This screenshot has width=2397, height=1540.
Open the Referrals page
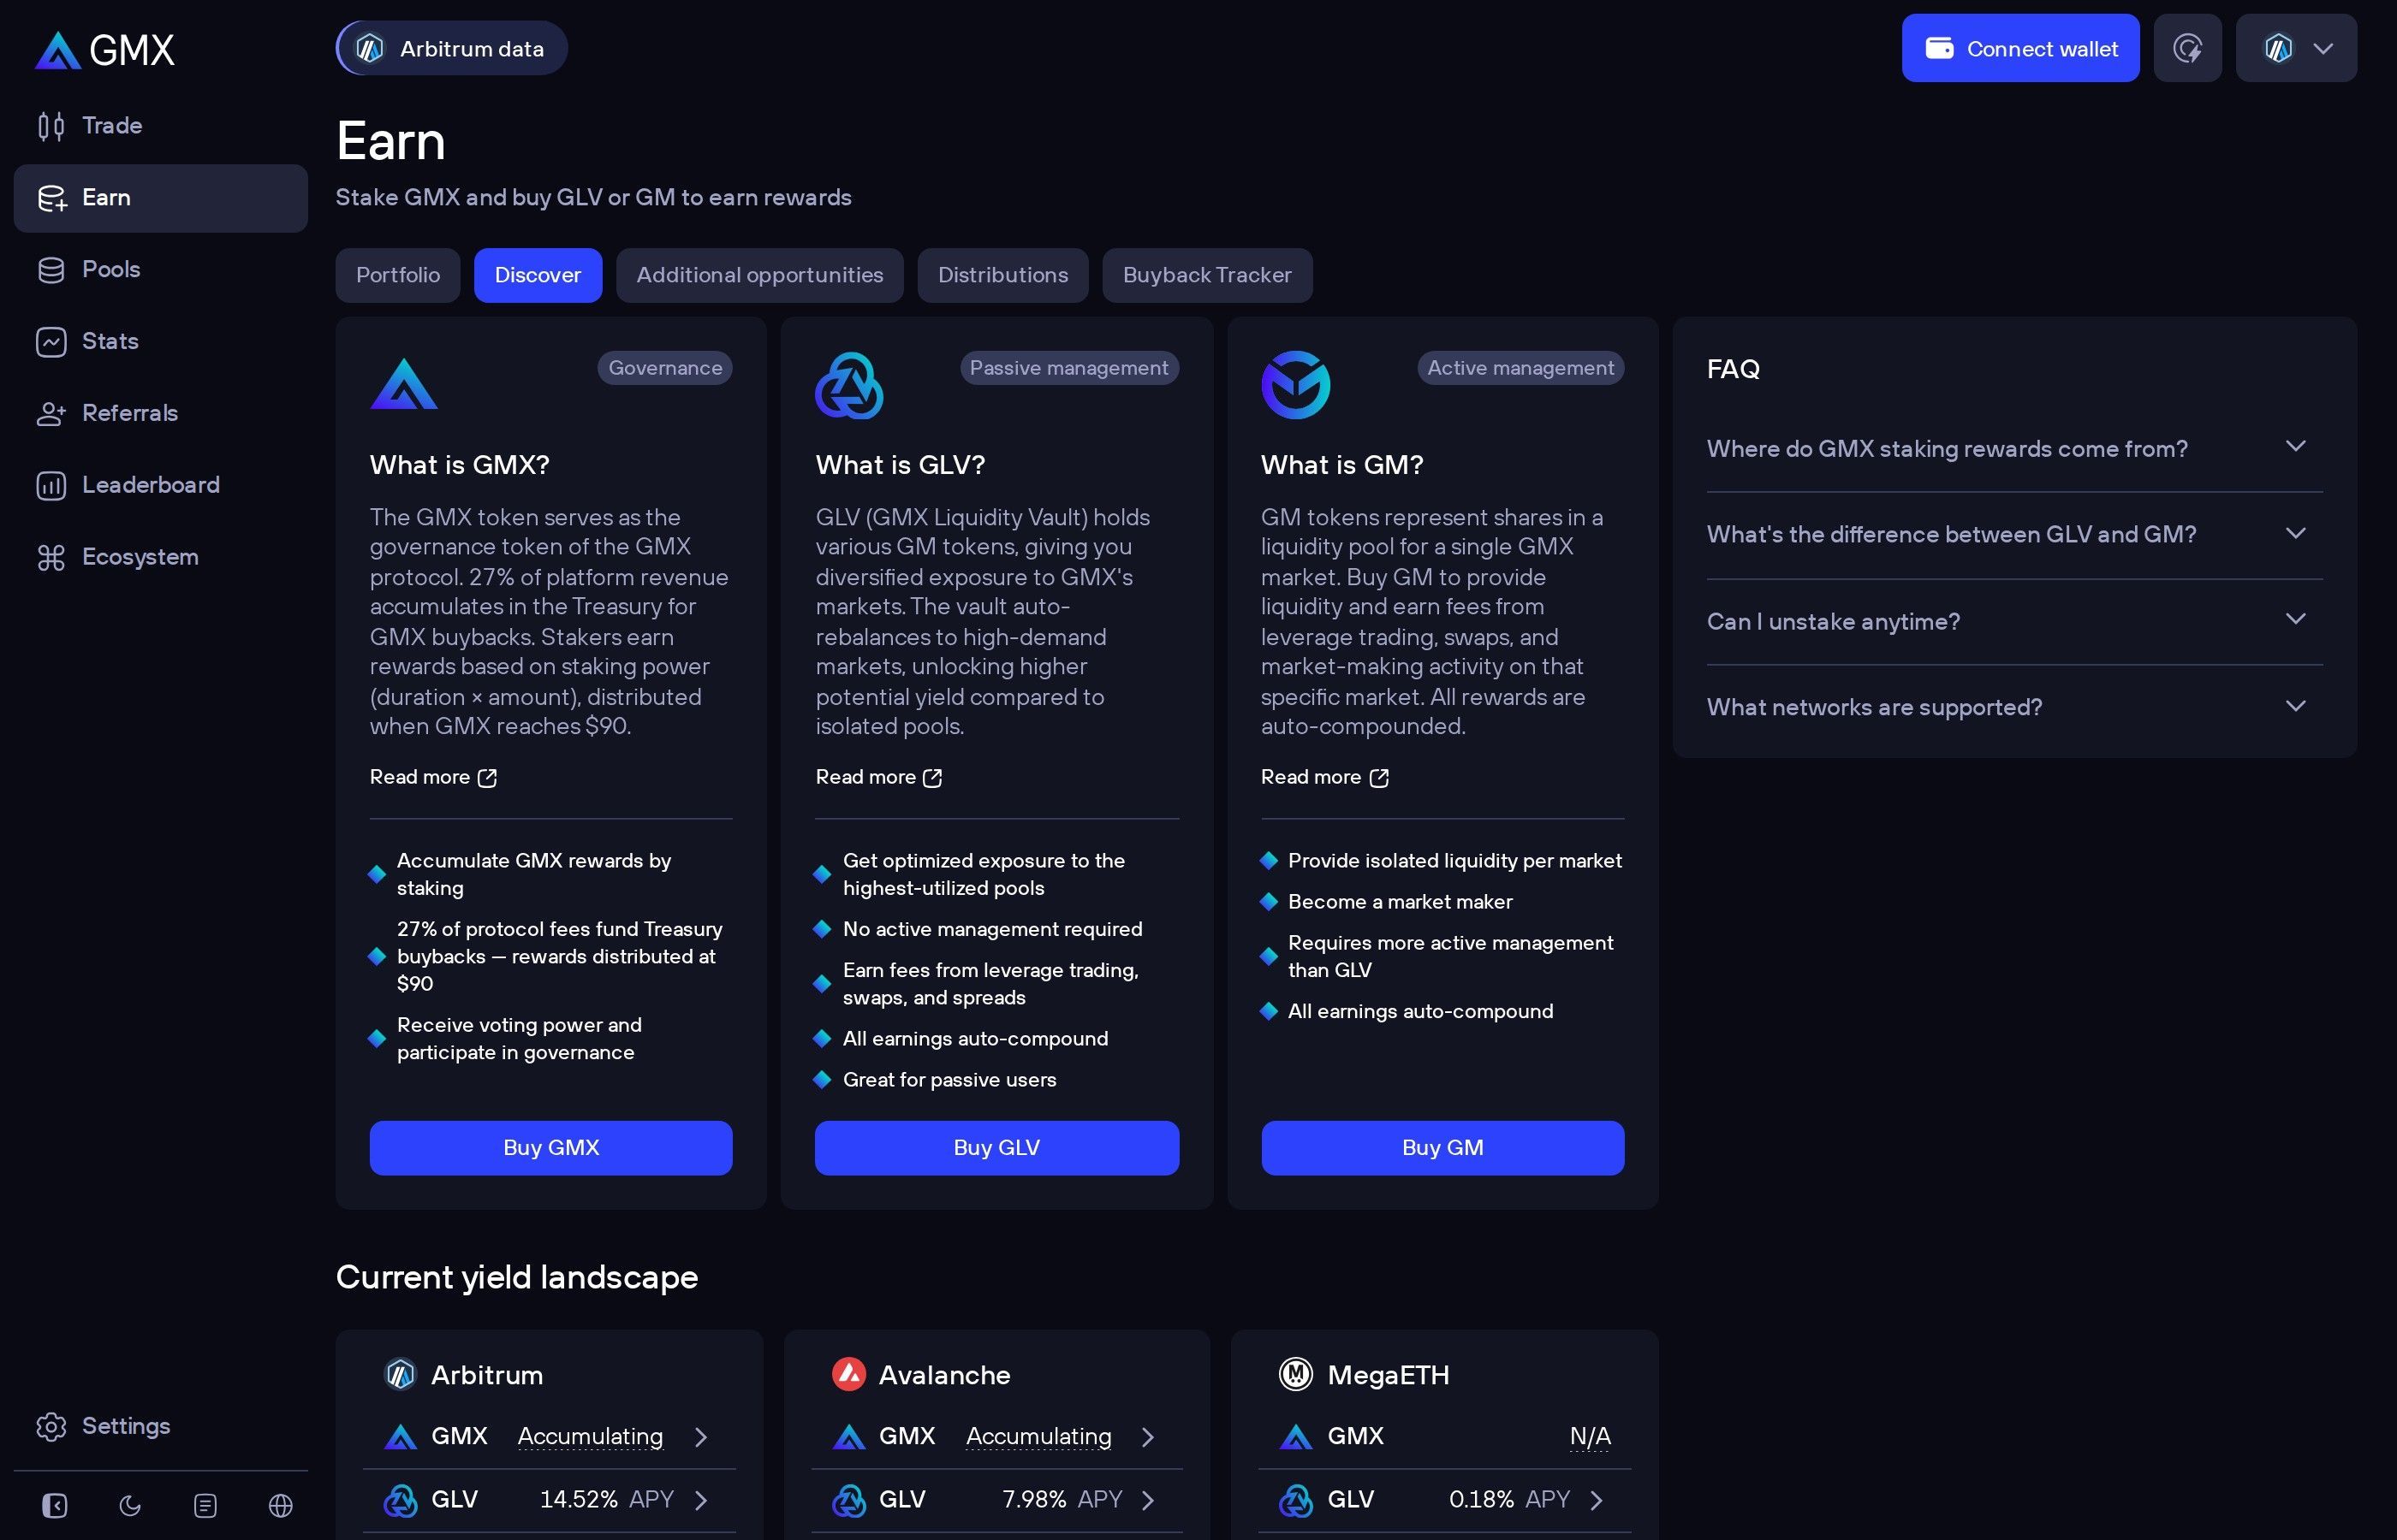tap(129, 413)
